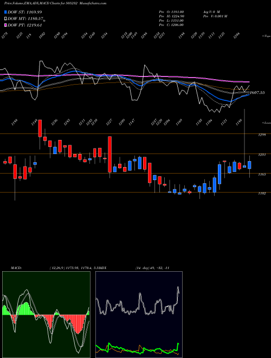
Task: Click the ADX (14 day) values text
Action: pos(152,268)
